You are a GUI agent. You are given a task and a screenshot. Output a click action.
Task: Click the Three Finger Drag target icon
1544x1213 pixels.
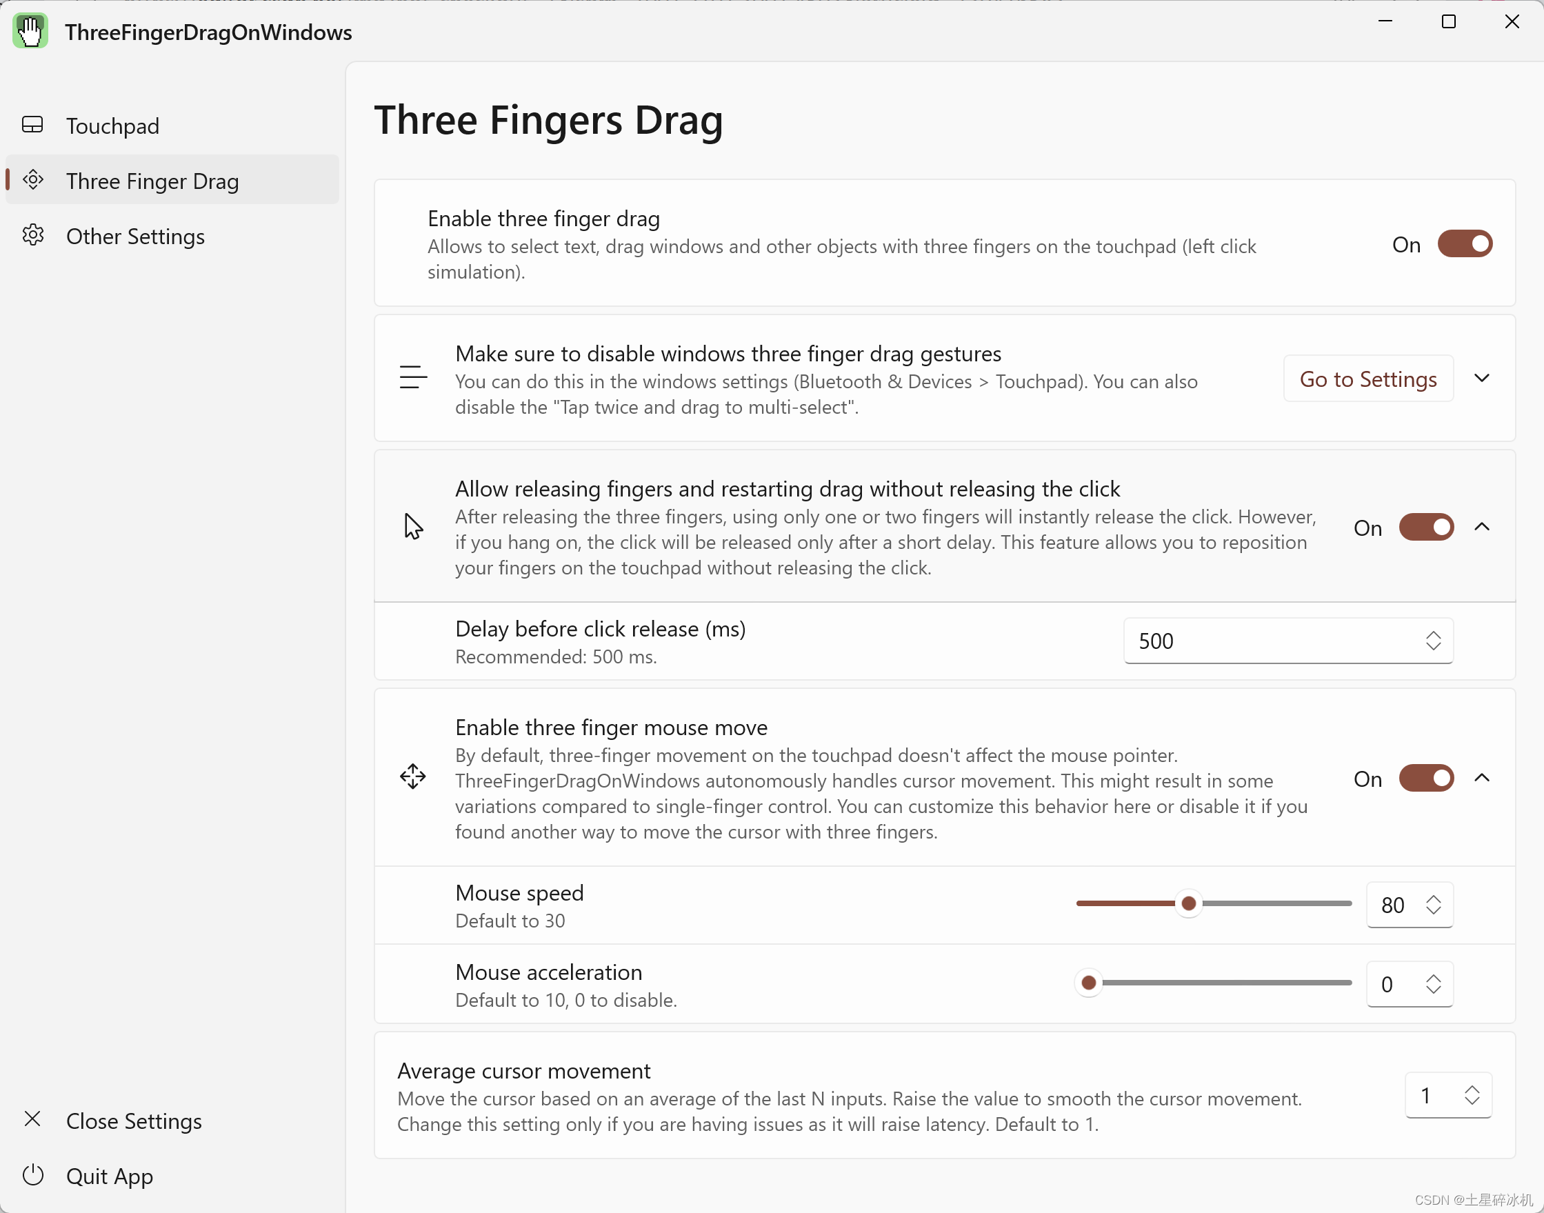(32, 180)
